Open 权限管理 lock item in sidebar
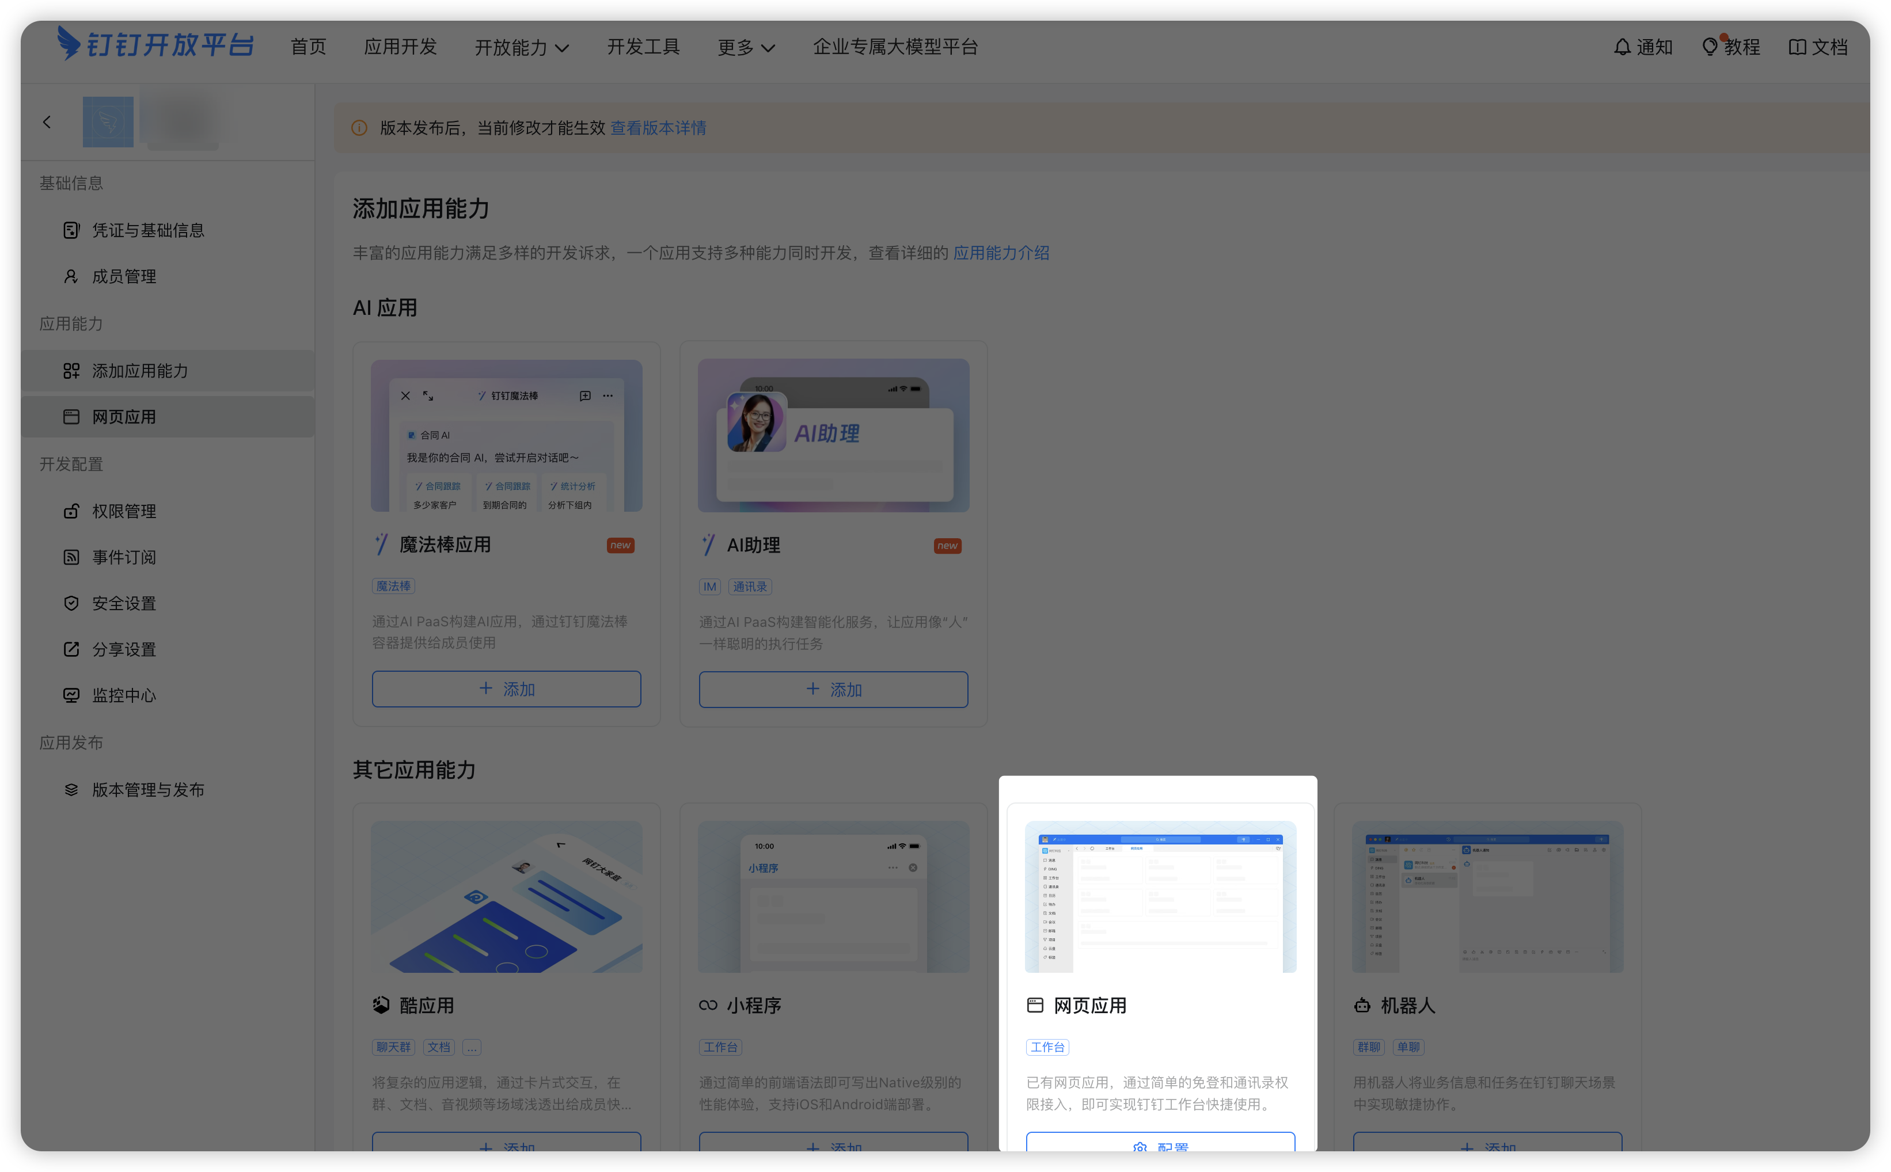This screenshot has width=1891, height=1172. [x=124, y=512]
